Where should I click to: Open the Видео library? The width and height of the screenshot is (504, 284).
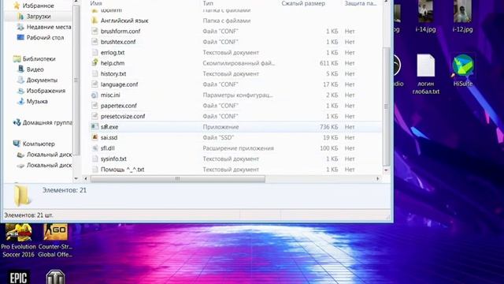coord(35,69)
